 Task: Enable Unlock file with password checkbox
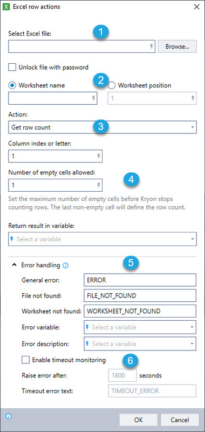click(12, 67)
